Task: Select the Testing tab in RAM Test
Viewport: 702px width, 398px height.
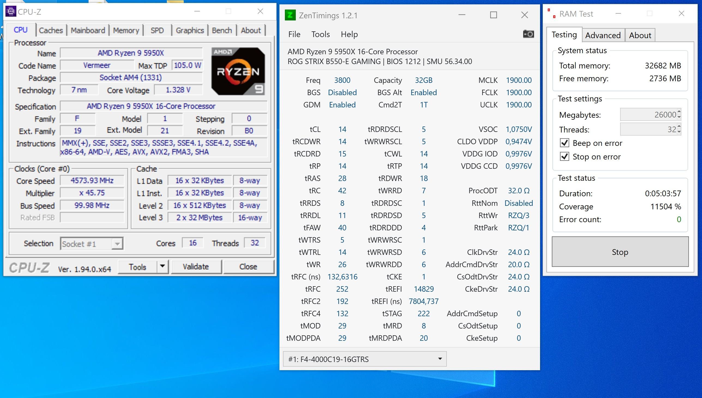Action: pyautogui.click(x=564, y=34)
